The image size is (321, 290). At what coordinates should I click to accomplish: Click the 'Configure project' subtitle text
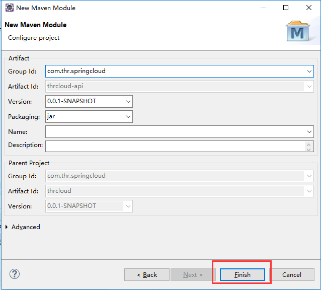(x=34, y=38)
